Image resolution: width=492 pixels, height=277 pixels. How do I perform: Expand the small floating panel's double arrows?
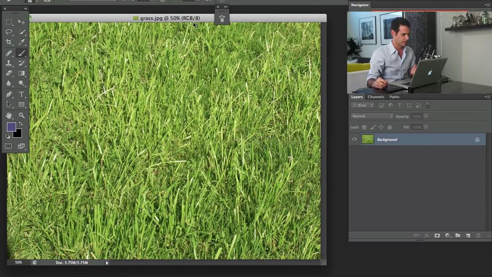[x=225, y=7]
